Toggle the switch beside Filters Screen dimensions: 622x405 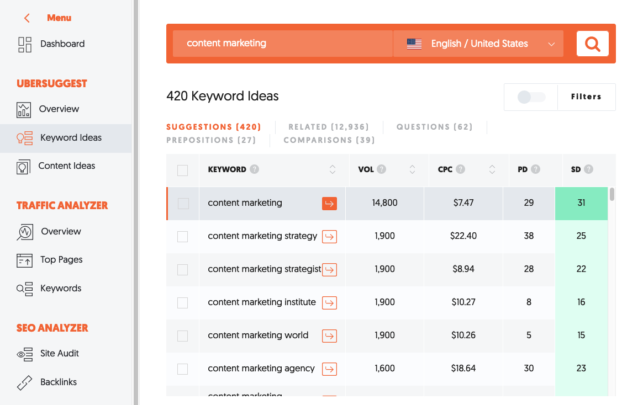tap(531, 97)
